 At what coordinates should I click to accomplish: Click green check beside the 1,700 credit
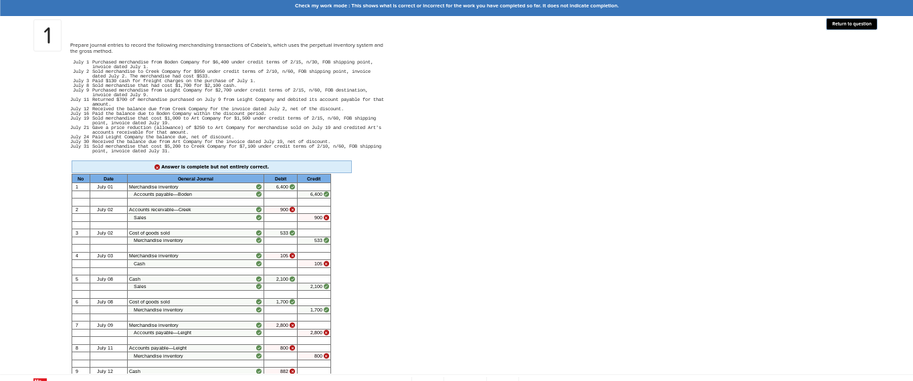(x=326, y=309)
